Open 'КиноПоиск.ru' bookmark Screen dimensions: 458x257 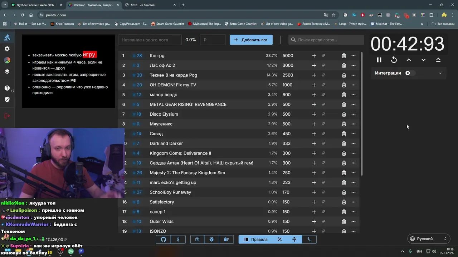point(62,24)
